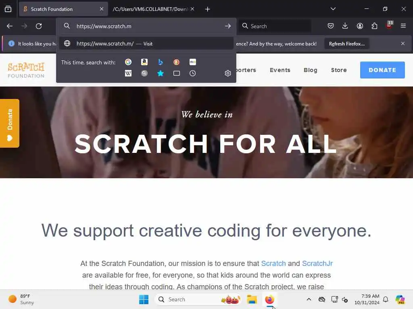Search open tabs via the tab icon
413x309 pixels.
177,73
